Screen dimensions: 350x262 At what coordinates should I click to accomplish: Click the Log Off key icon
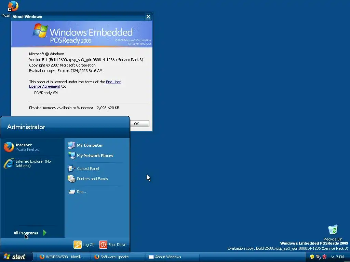(x=78, y=244)
